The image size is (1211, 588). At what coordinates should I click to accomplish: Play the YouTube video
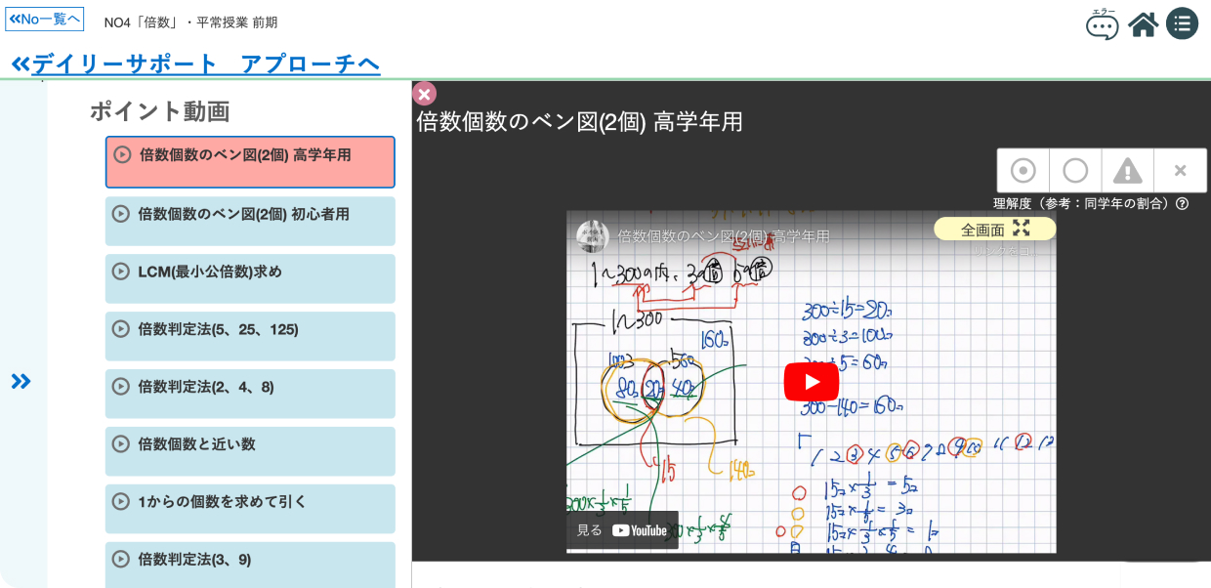click(x=811, y=382)
